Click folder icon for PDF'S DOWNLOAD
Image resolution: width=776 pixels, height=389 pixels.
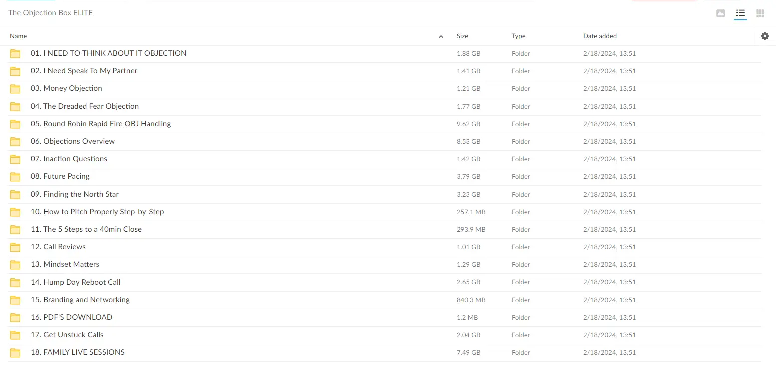(15, 318)
